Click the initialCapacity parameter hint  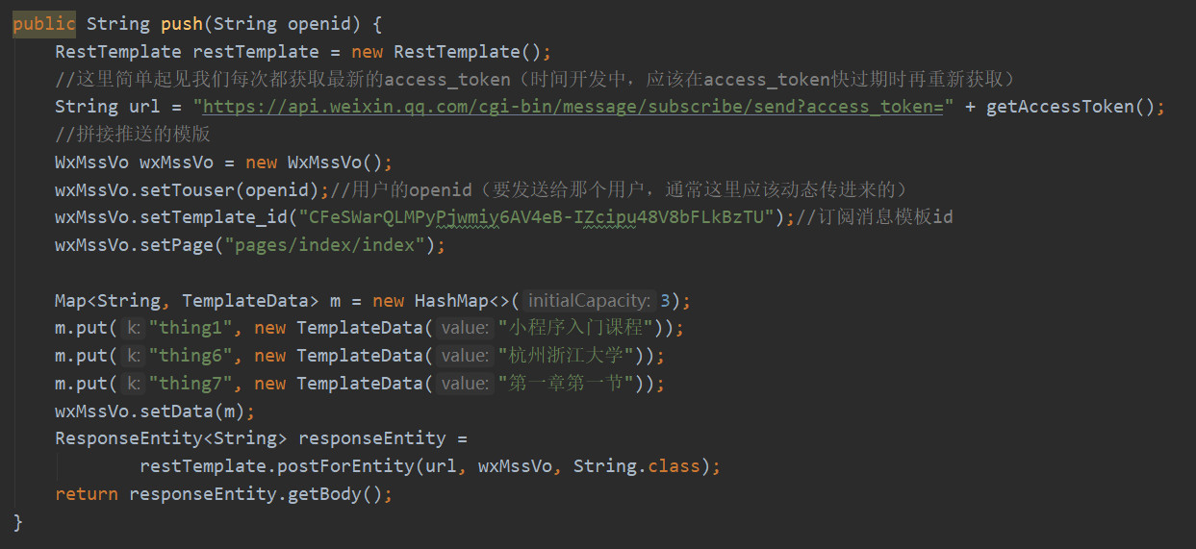coord(591,301)
